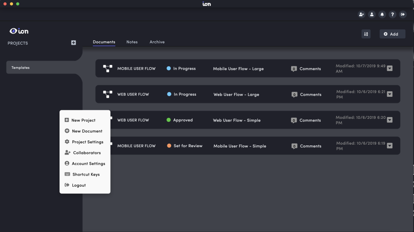
Task: Add a new project with plus icon
Action: tap(73, 43)
